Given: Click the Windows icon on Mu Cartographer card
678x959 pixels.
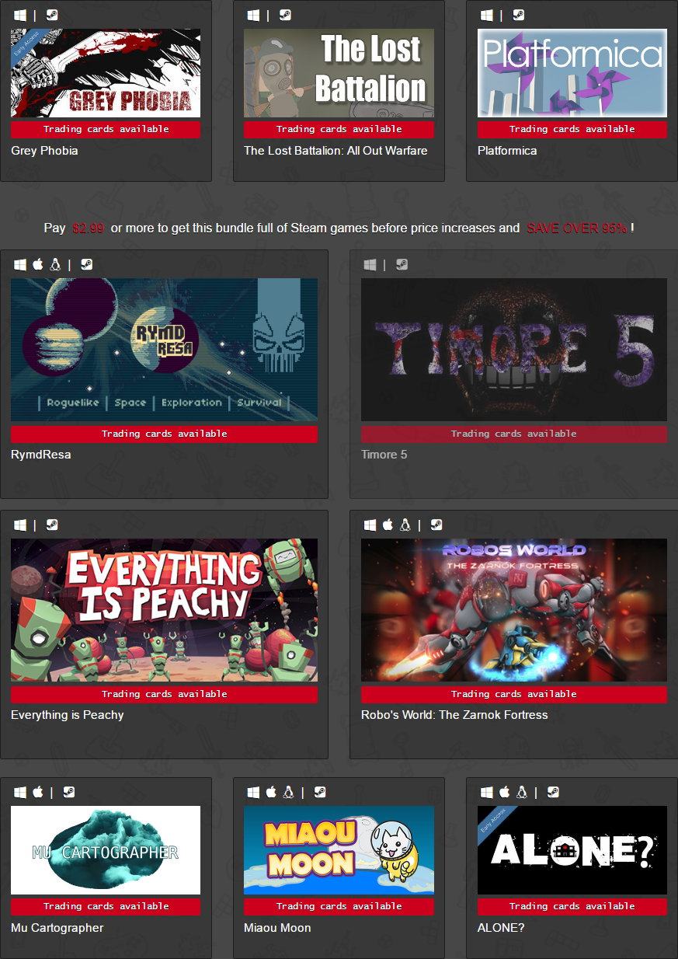Looking at the screenshot, I should pyautogui.click(x=20, y=792).
